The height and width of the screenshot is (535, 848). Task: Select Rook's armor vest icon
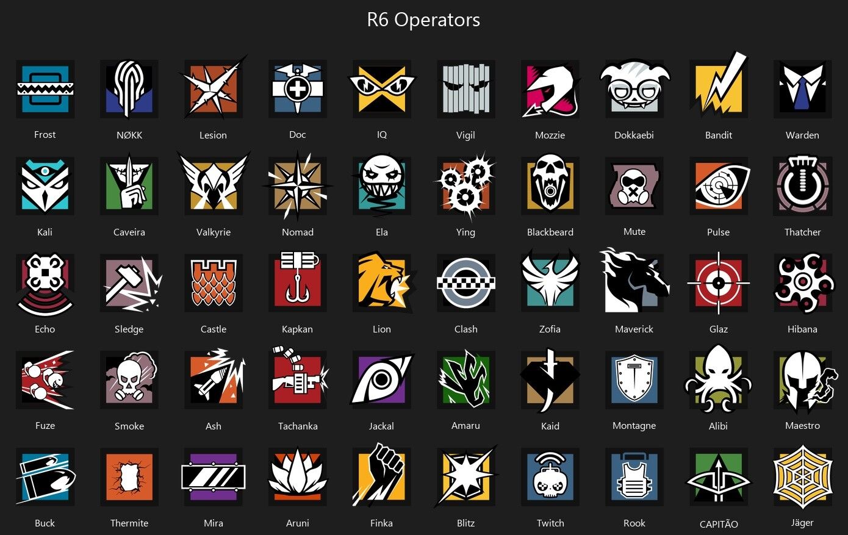tap(634, 476)
